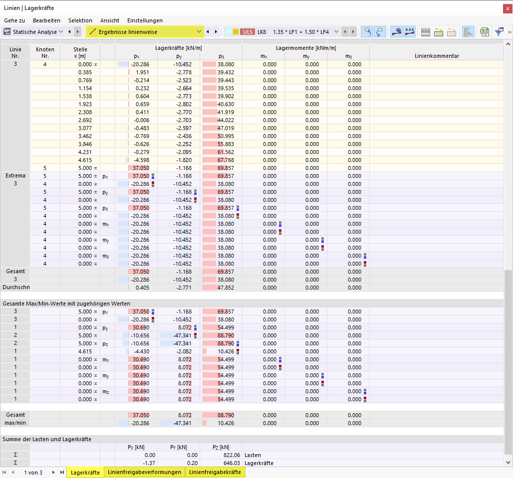Go to next page in navigator
This screenshot has width=513, height=478.
coord(53,473)
